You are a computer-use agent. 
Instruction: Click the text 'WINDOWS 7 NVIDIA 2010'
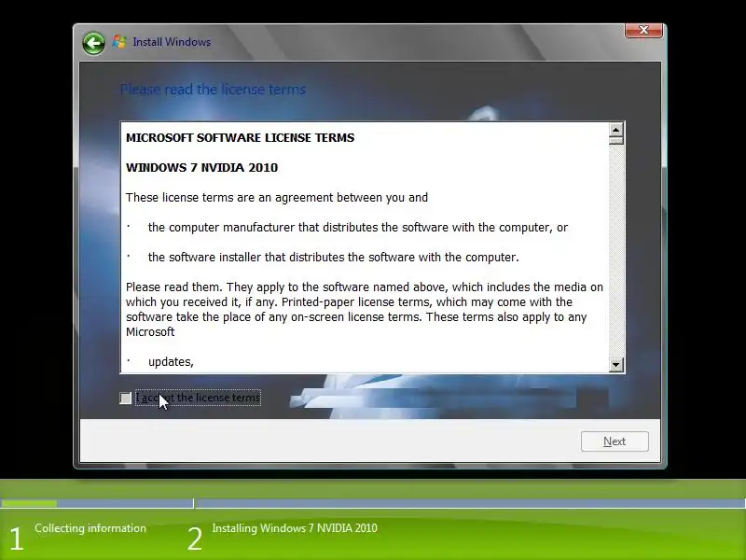coord(201,168)
